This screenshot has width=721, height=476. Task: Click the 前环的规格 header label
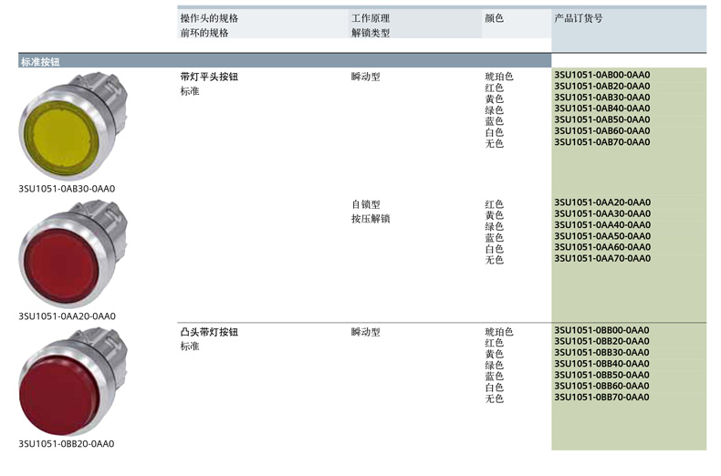click(x=204, y=33)
